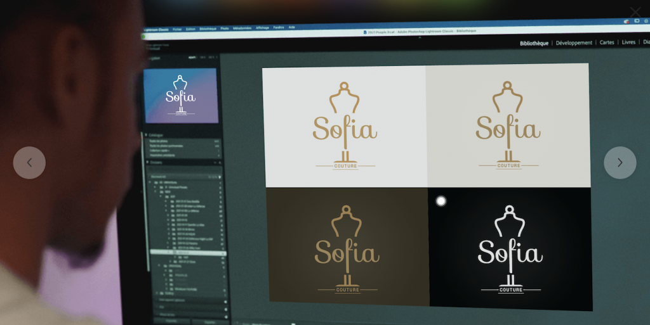
Task: Click the black-background white Sofia logo
Action: click(510, 249)
